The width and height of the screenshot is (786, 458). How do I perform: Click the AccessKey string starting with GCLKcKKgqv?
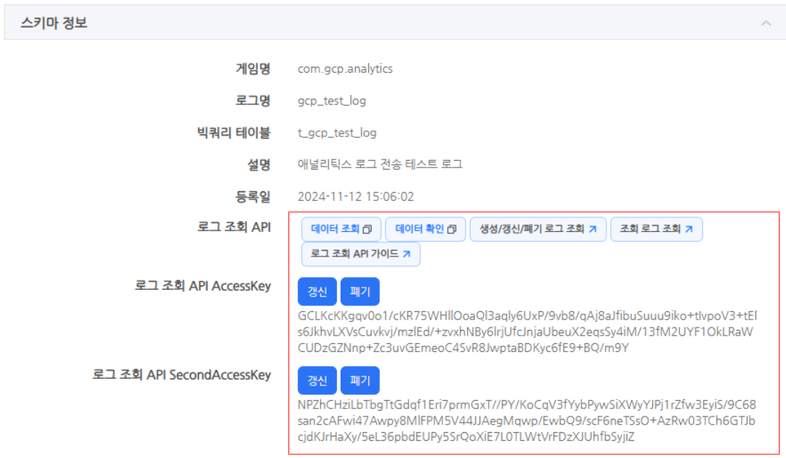[525, 331]
